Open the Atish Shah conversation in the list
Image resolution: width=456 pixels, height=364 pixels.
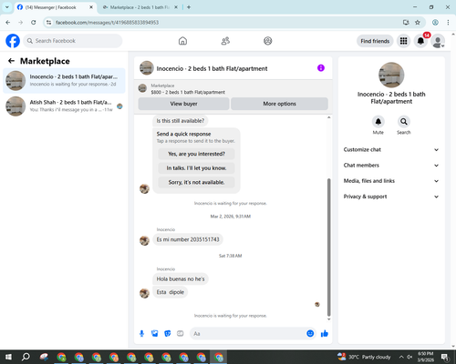tap(64, 106)
